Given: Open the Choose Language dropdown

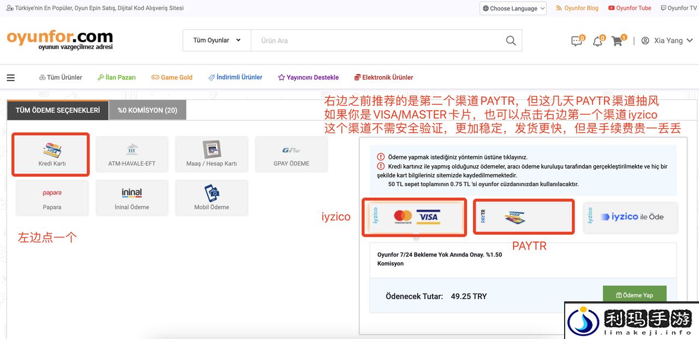Looking at the screenshot, I should coord(513,8).
